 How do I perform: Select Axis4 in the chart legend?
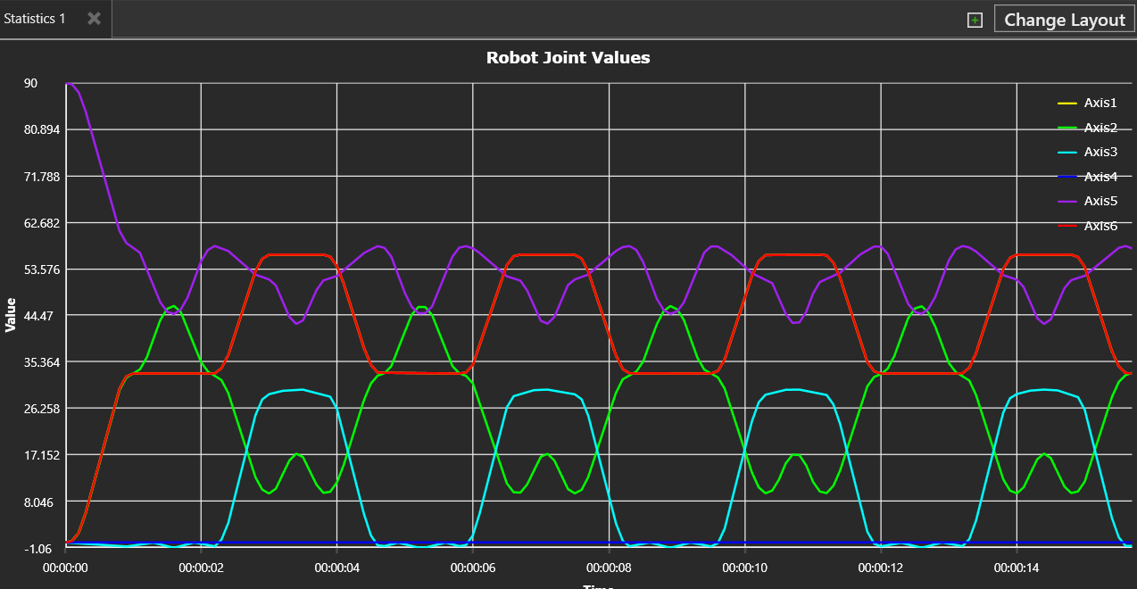[x=1100, y=177]
